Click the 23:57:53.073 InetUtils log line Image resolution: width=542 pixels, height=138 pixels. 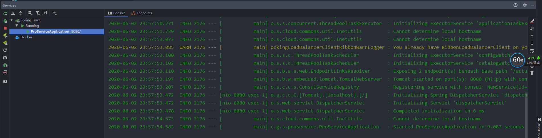pos(295,39)
